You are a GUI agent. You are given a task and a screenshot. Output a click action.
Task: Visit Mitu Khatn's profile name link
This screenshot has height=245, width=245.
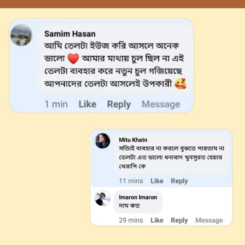[x=133, y=140]
